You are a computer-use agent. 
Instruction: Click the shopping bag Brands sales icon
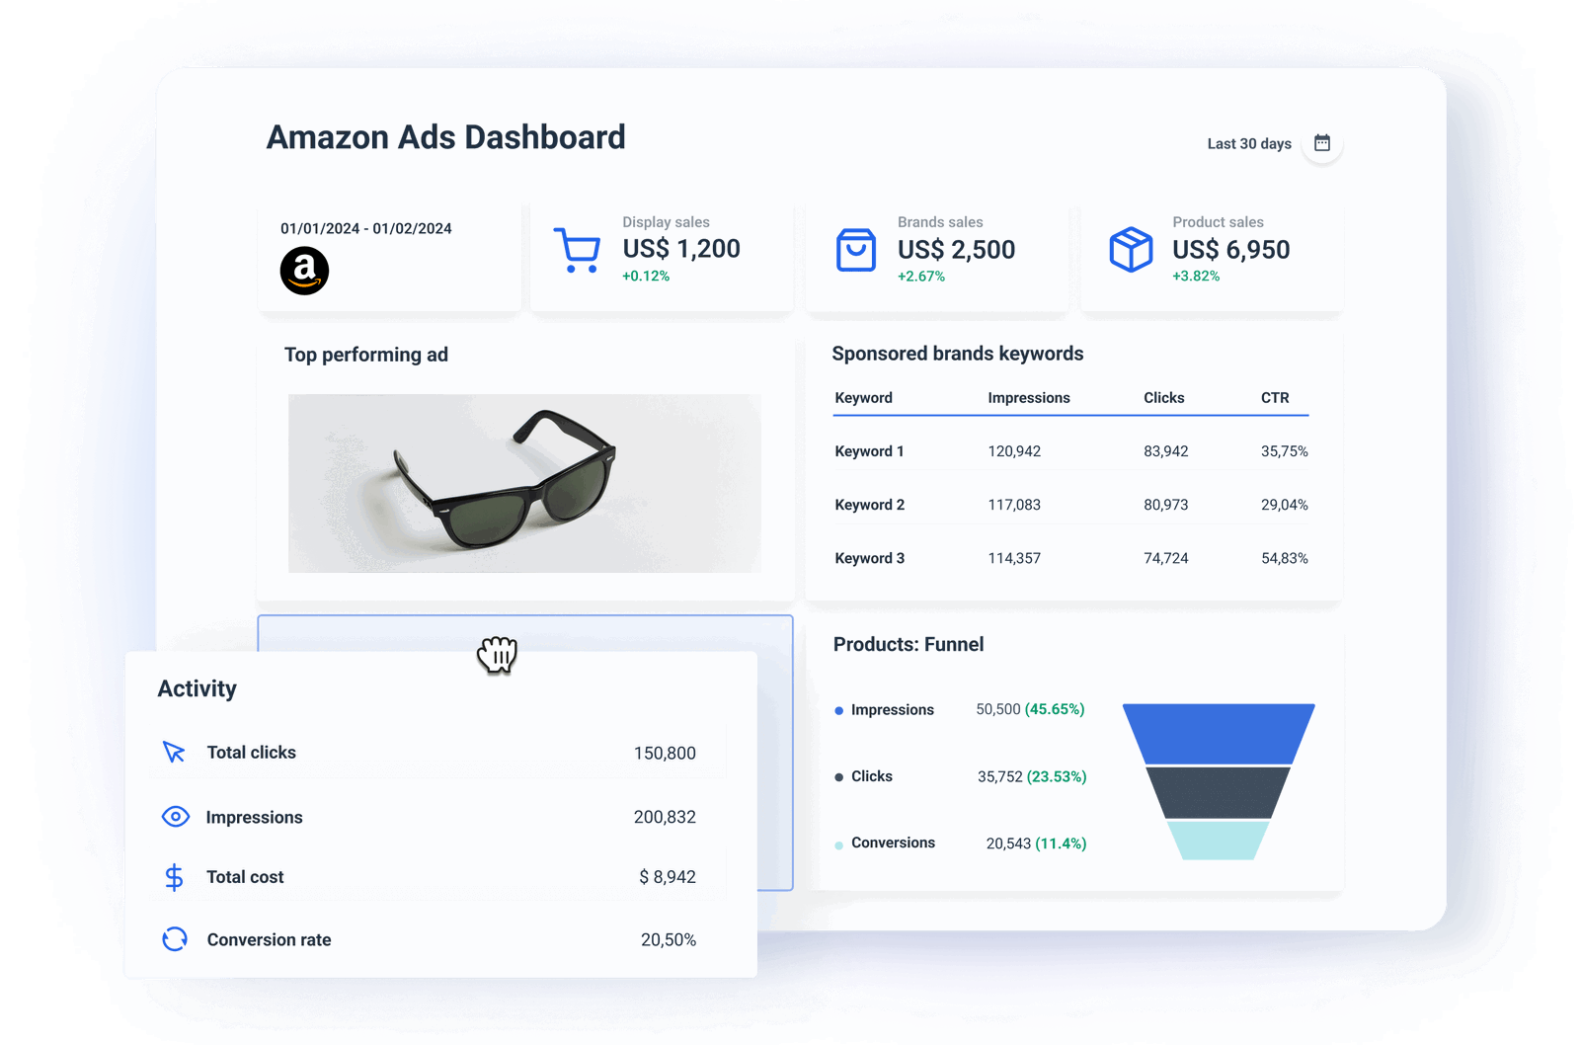pyautogui.click(x=855, y=251)
